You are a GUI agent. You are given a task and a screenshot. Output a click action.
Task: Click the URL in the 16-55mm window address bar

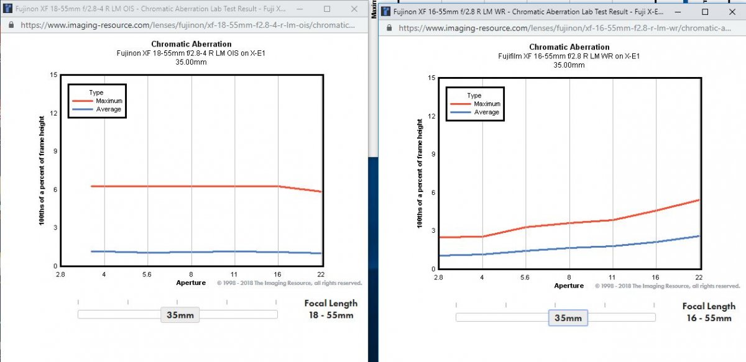(566, 28)
